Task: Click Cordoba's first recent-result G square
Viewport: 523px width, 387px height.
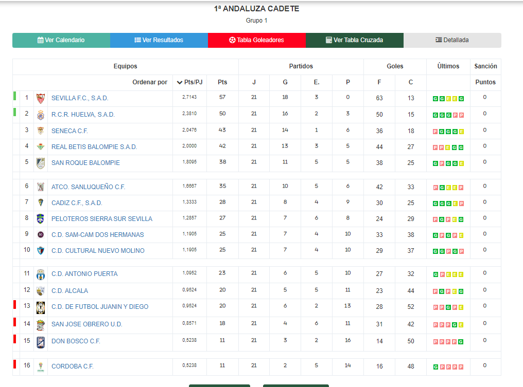Action: (435, 367)
